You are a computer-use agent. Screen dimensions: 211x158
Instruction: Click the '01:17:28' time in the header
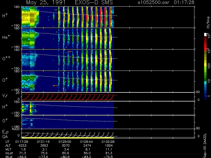click(x=184, y=2)
